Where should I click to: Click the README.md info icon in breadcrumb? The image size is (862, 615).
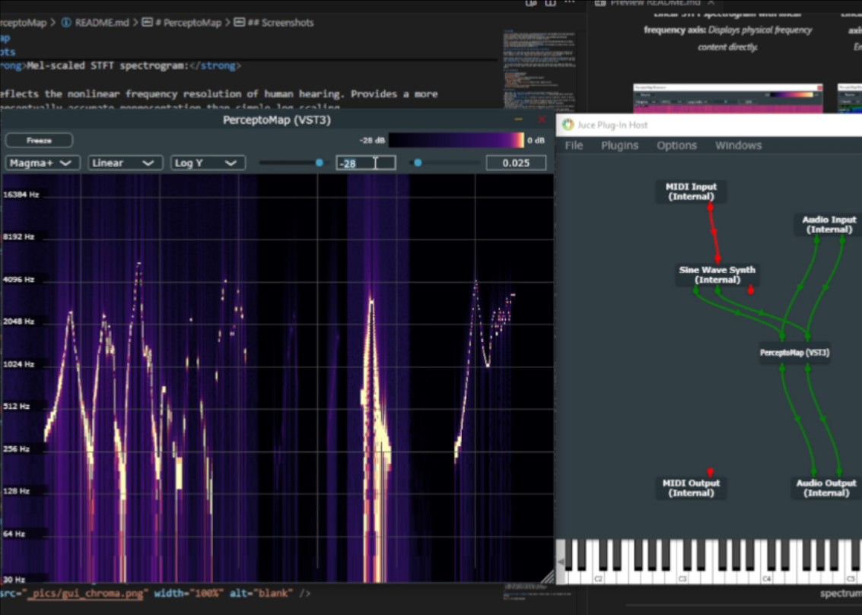point(66,23)
